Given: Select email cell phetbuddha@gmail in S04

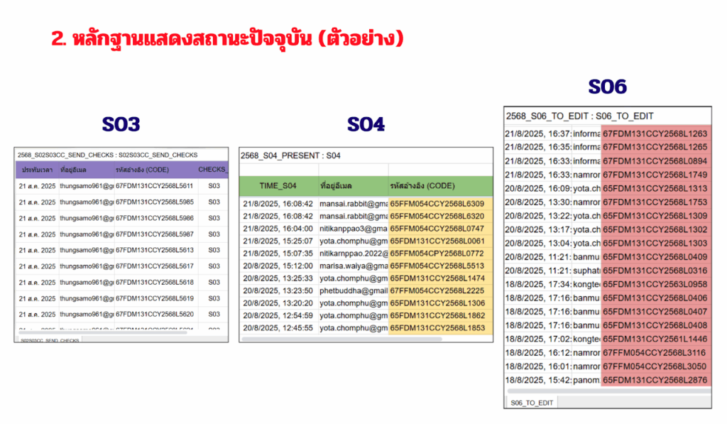Looking at the screenshot, I should (x=353, y=290).
